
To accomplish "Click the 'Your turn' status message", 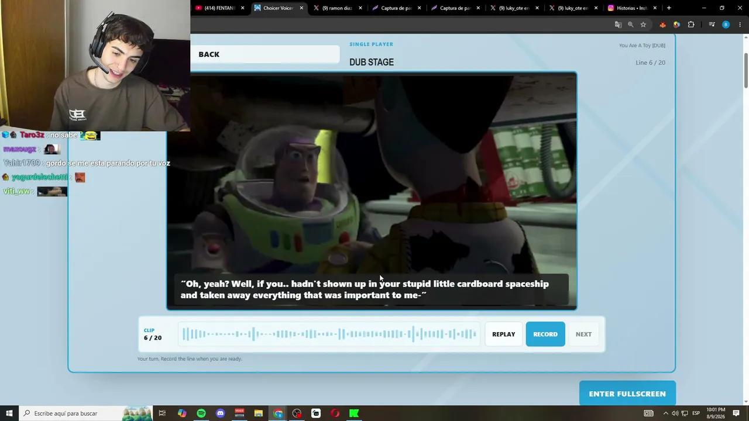I will pyautogui.click(x=190, y=358).
